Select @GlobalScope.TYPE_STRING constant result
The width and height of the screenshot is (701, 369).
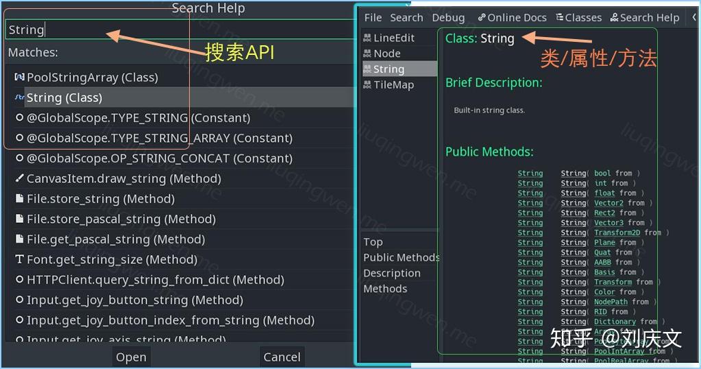[x=138, y=118]
